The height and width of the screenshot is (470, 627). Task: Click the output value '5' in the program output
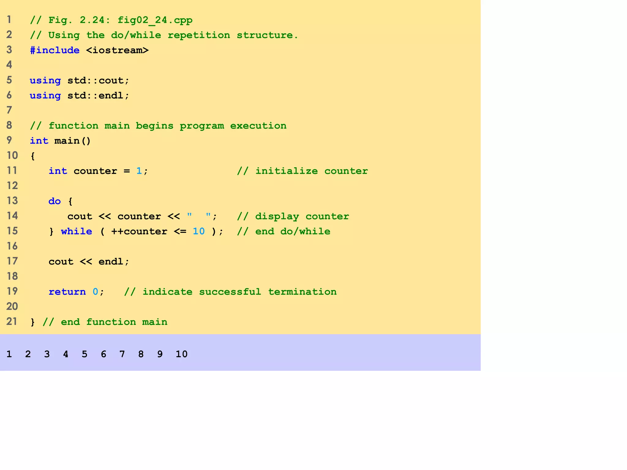coord(84,354)
